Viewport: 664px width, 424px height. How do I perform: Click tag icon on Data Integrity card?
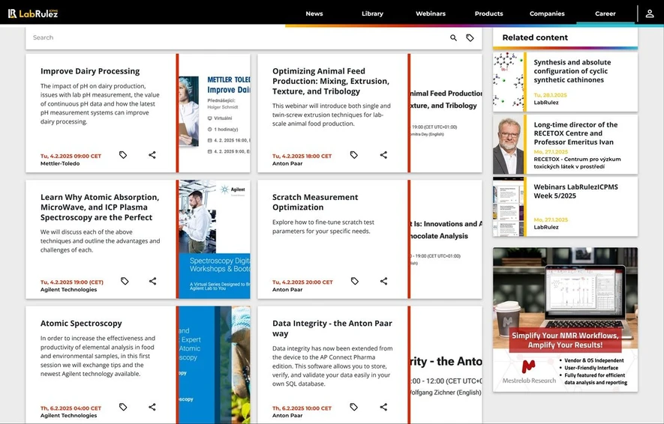353,407
